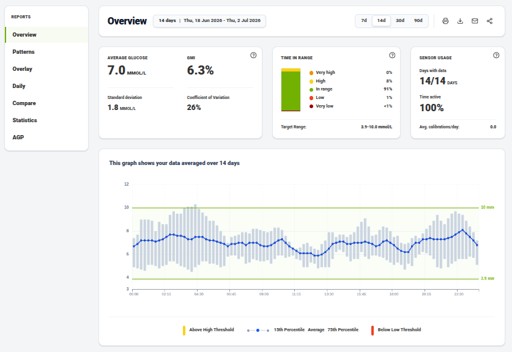The height and width of the screenshot is (352, 512).
Task: Click the 100% time active value
Action: (431, 108)
